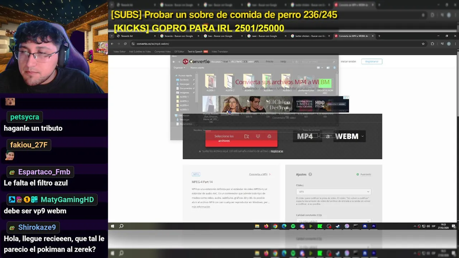Switch to Chrome in the taskbar
Viewport: 459px width, 258px height.
275,226
